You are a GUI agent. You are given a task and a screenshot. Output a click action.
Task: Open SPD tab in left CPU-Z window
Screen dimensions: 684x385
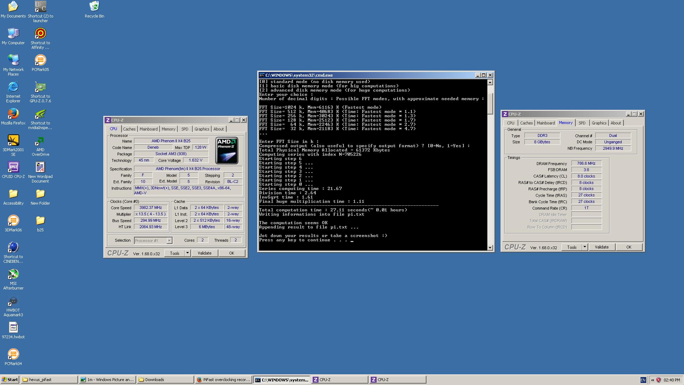tap(185, 129)
